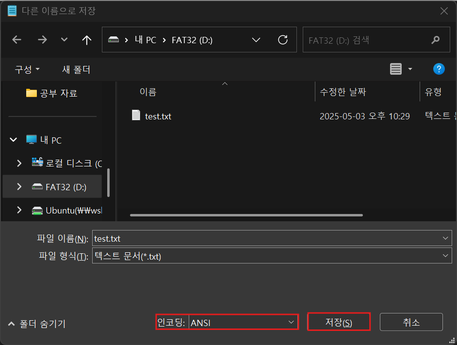Sort by the 이름 column header
This screenshot has width=457, height=345.
[148, 92]
